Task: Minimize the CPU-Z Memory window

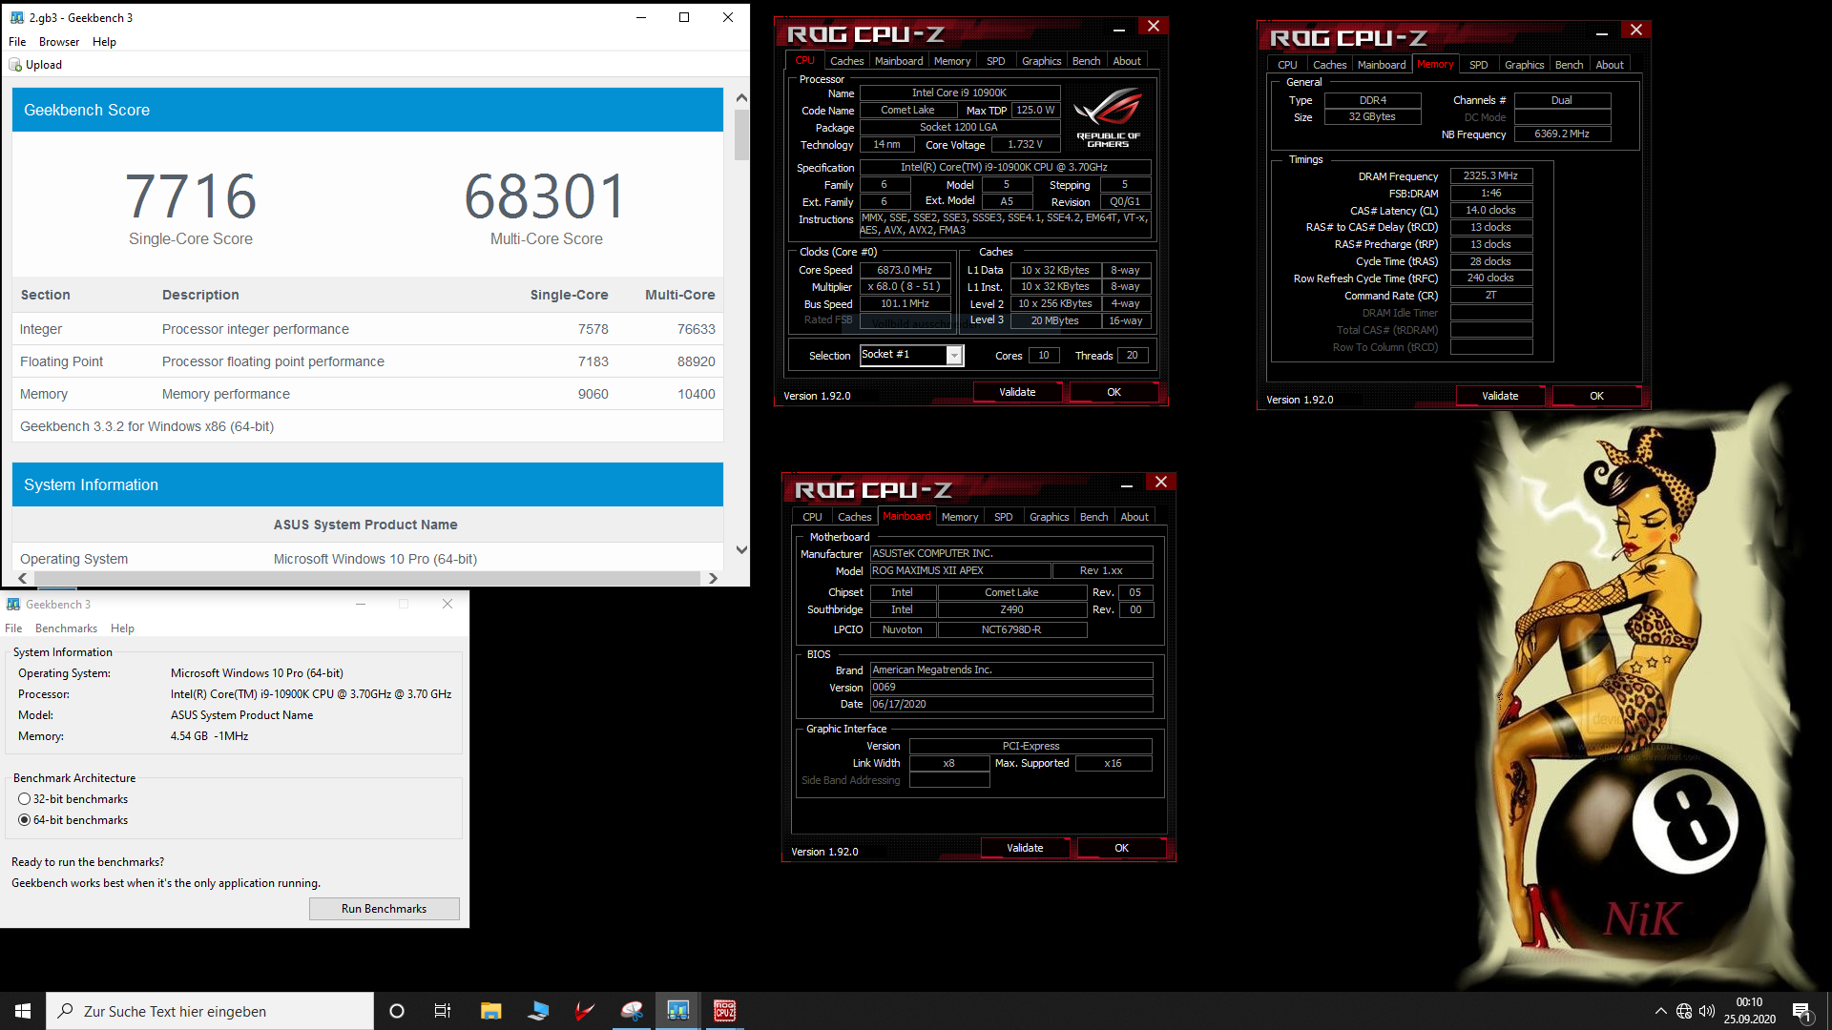Action: click(x=1602, y=31)
